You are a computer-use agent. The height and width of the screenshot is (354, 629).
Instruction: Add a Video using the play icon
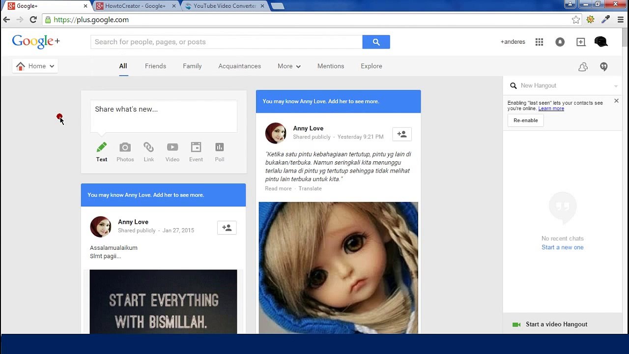click(x=172, y=147)
